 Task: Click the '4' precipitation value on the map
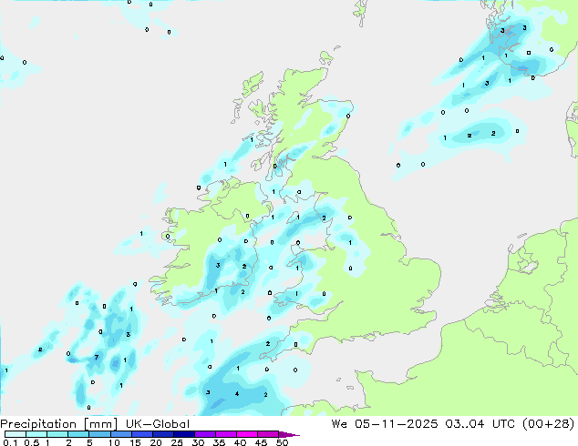(237, 394)
